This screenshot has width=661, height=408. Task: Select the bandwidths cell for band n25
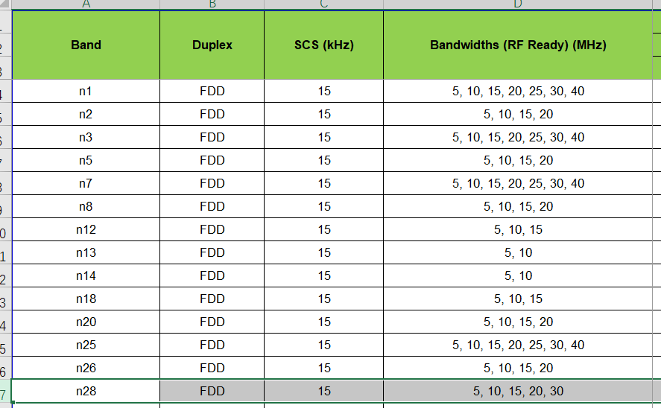pyautogui.click(x=518, y=345)
